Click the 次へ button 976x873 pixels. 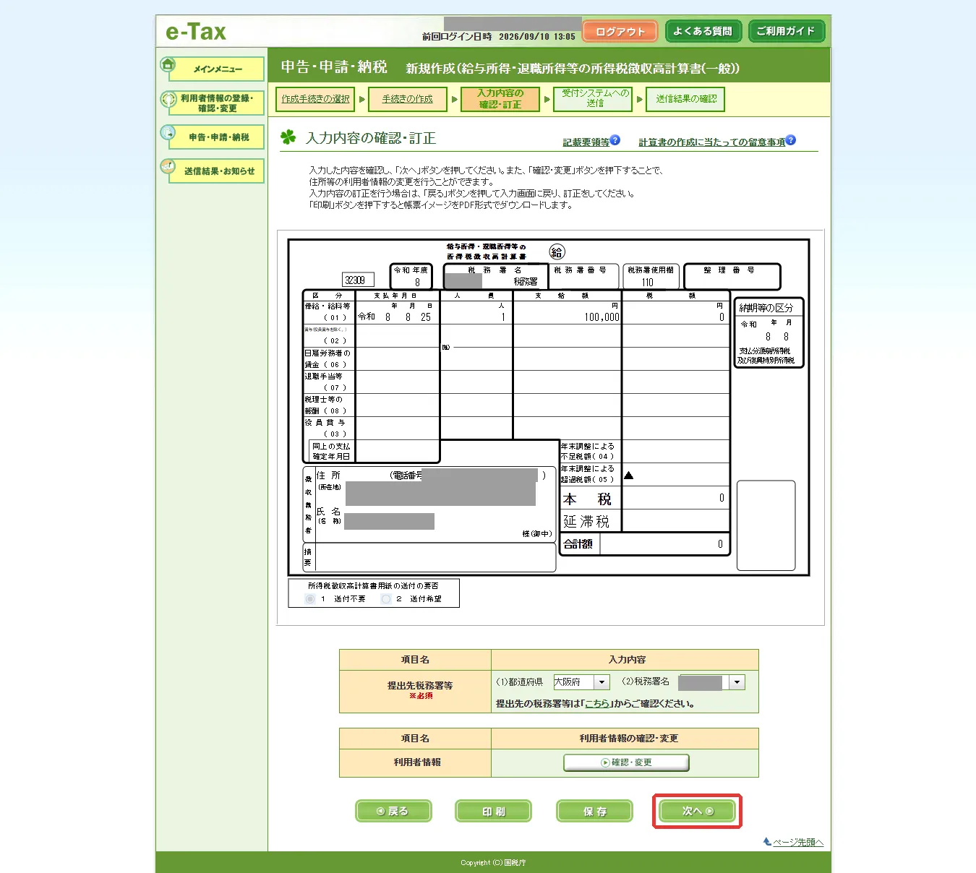[x=697, y=811]
